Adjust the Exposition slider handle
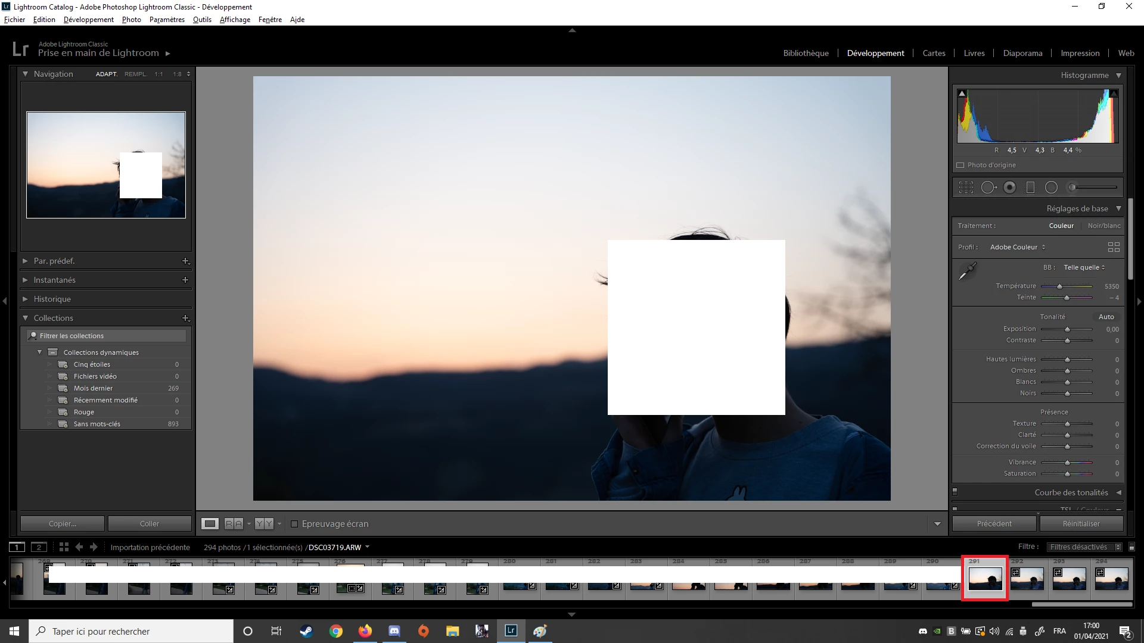Image resolution: width=1144 pixels, height=643 pixels. [x=1067, y=329]
